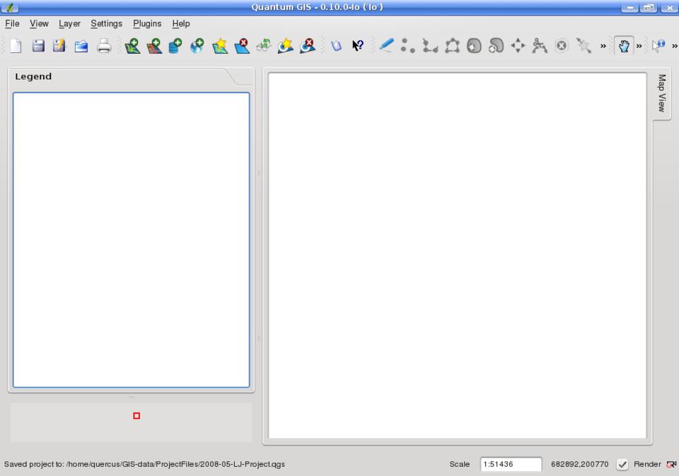Screen dimensions: 679x476
Task: Switch to the Map View tab
Action: [x=662, y=93]
